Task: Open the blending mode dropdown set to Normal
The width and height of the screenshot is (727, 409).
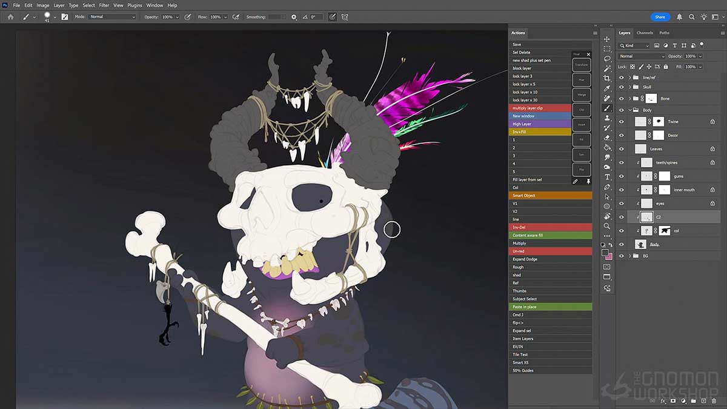Action: point(641,56)
